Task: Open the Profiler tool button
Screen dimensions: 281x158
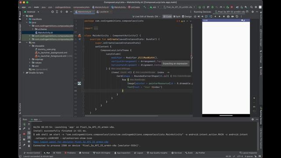Action: [200, 153]
